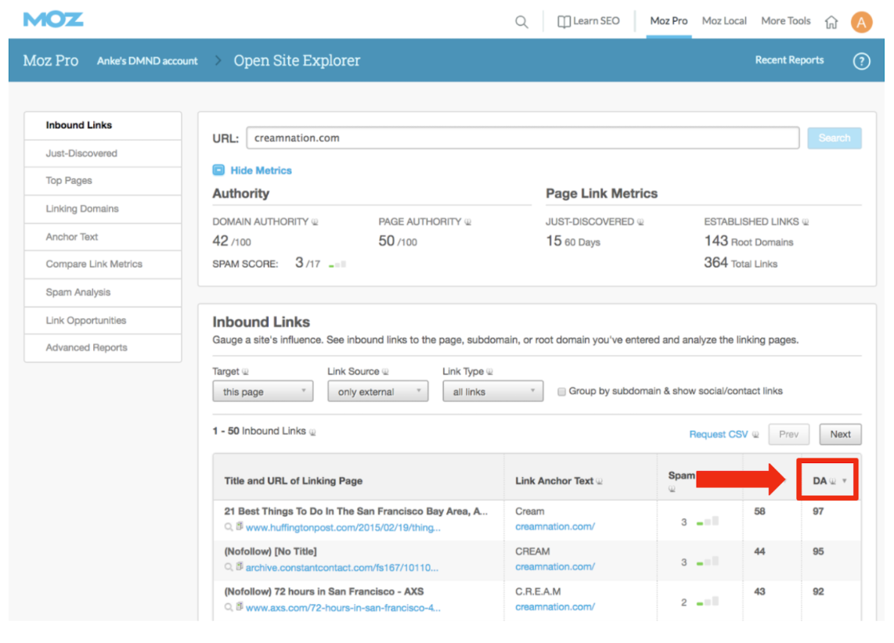894x643 pixels.
Task: Open the user avatar account icon
Action: [861, 22]
